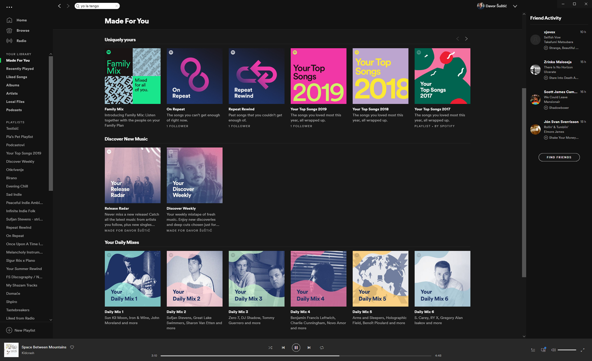Open the Tastebreakers playlist

point(18,310)
